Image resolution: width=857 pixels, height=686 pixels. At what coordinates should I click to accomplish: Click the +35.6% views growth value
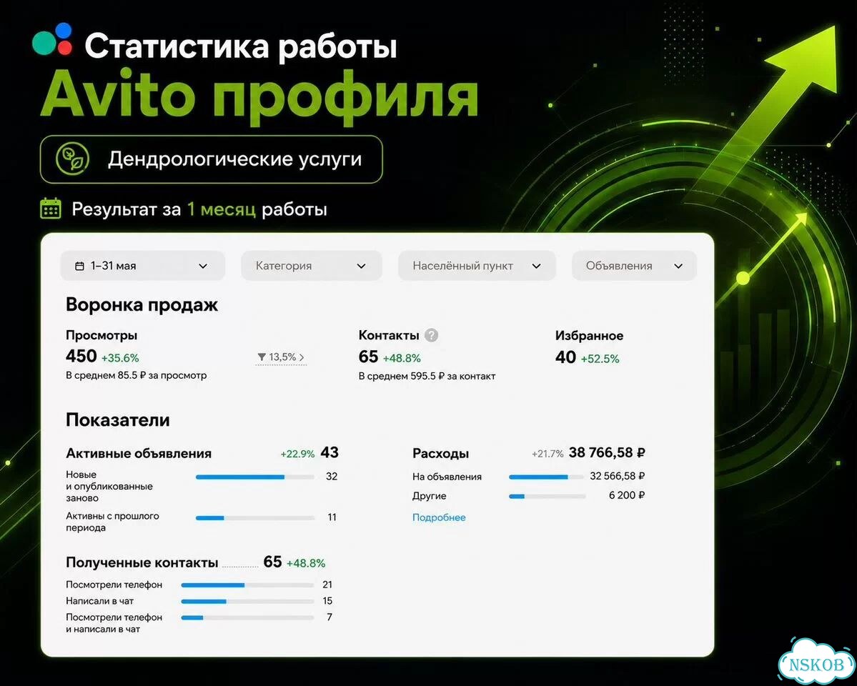120,358
